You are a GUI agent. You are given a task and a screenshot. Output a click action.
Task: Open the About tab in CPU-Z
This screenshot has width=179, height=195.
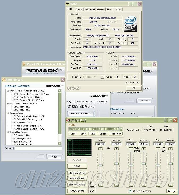(118, 10)
